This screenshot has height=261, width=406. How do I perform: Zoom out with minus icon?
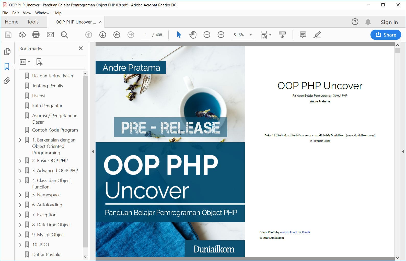(207, 35)
